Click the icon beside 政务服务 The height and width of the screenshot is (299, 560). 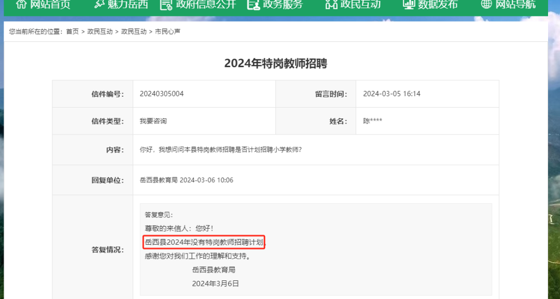tap(254, 4)
